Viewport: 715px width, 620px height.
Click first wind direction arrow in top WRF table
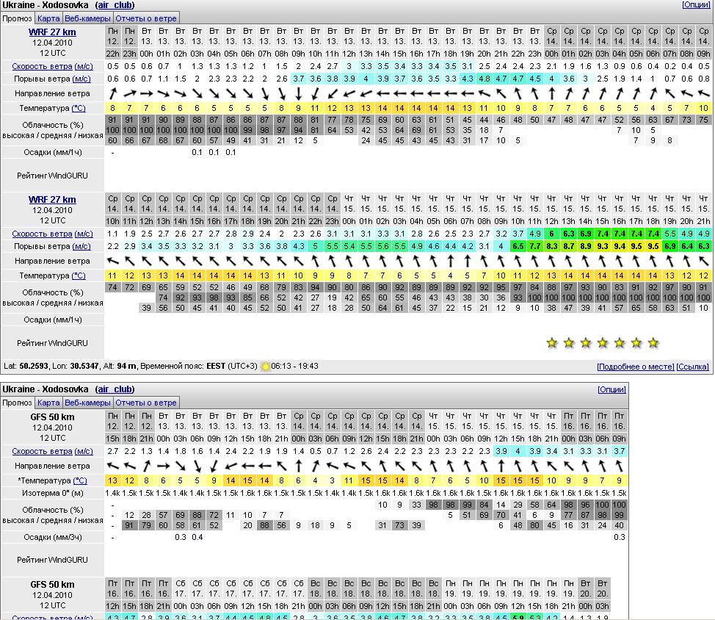pos(113,94)
